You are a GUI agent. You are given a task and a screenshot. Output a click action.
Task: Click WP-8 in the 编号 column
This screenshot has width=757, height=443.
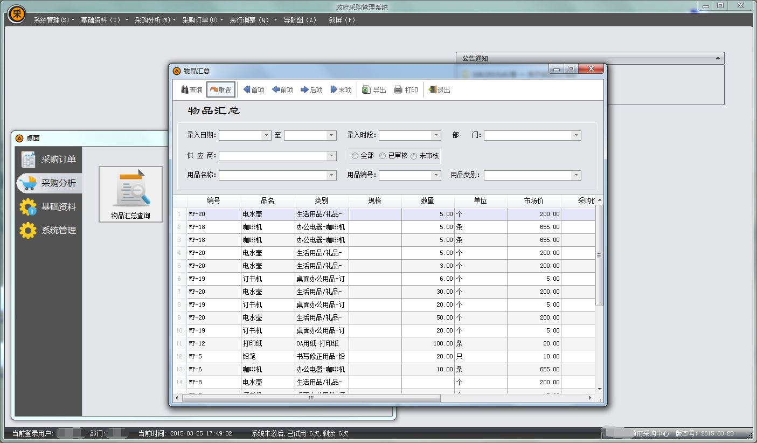tap(214, 382)
